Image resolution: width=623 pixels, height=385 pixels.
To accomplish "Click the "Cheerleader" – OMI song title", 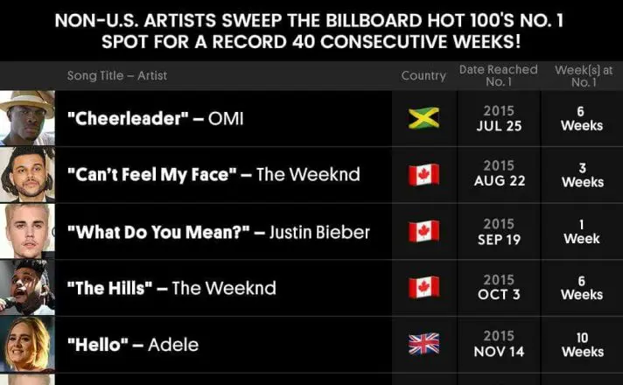I will pyautogui.click(x=155, y=119).
